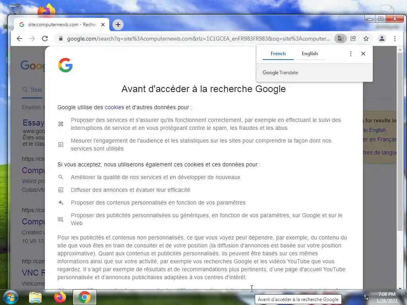Screen dimensions: 407x305
Task: Close the Google Translate popup
Action: coord(363,54)
